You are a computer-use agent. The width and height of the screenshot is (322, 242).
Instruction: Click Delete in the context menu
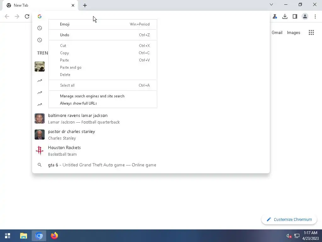103,74
